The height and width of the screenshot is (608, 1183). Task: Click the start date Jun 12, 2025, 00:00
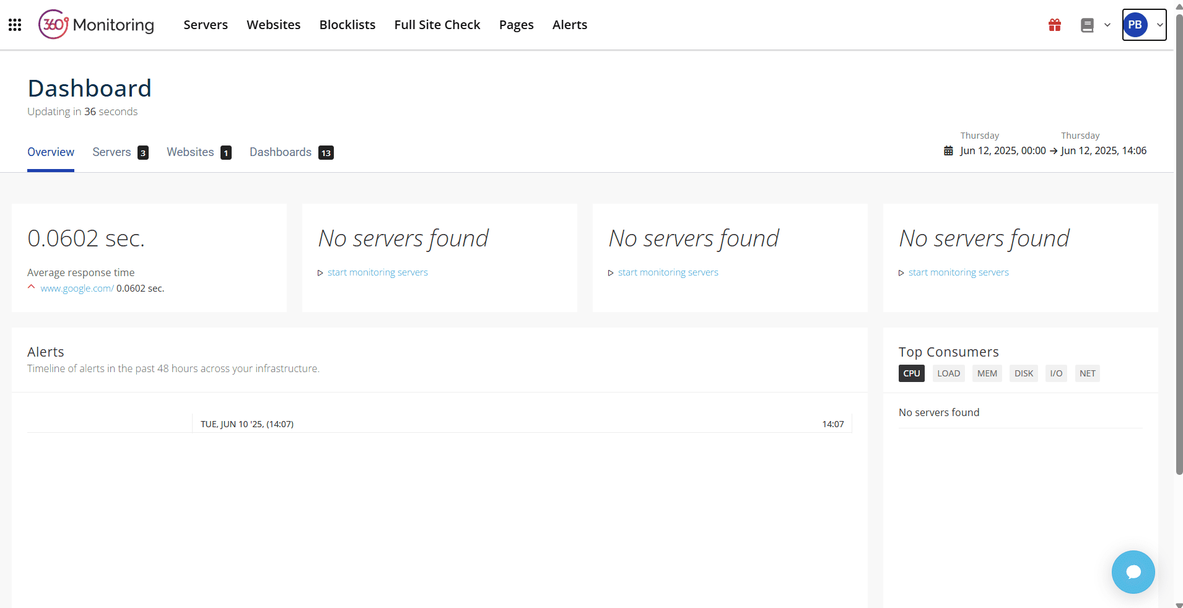1003,150
